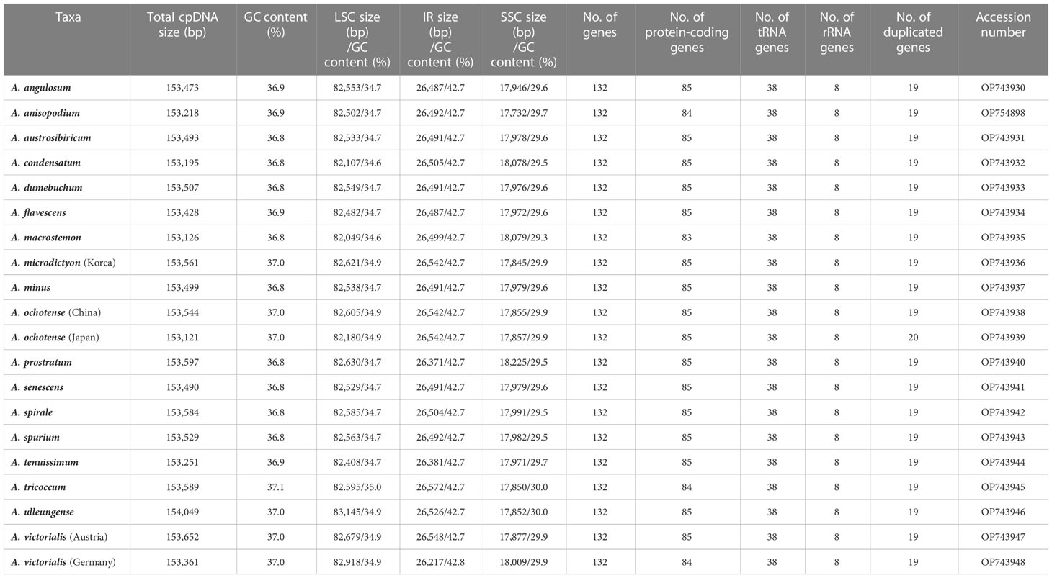Click IR value 26,381/42.7

point(441,462)
